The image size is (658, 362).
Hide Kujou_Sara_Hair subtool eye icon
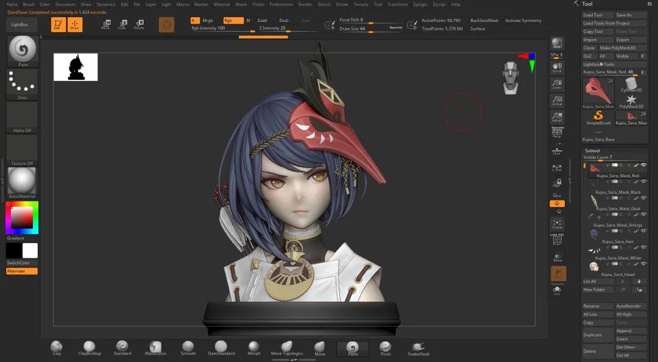point(644,231)
